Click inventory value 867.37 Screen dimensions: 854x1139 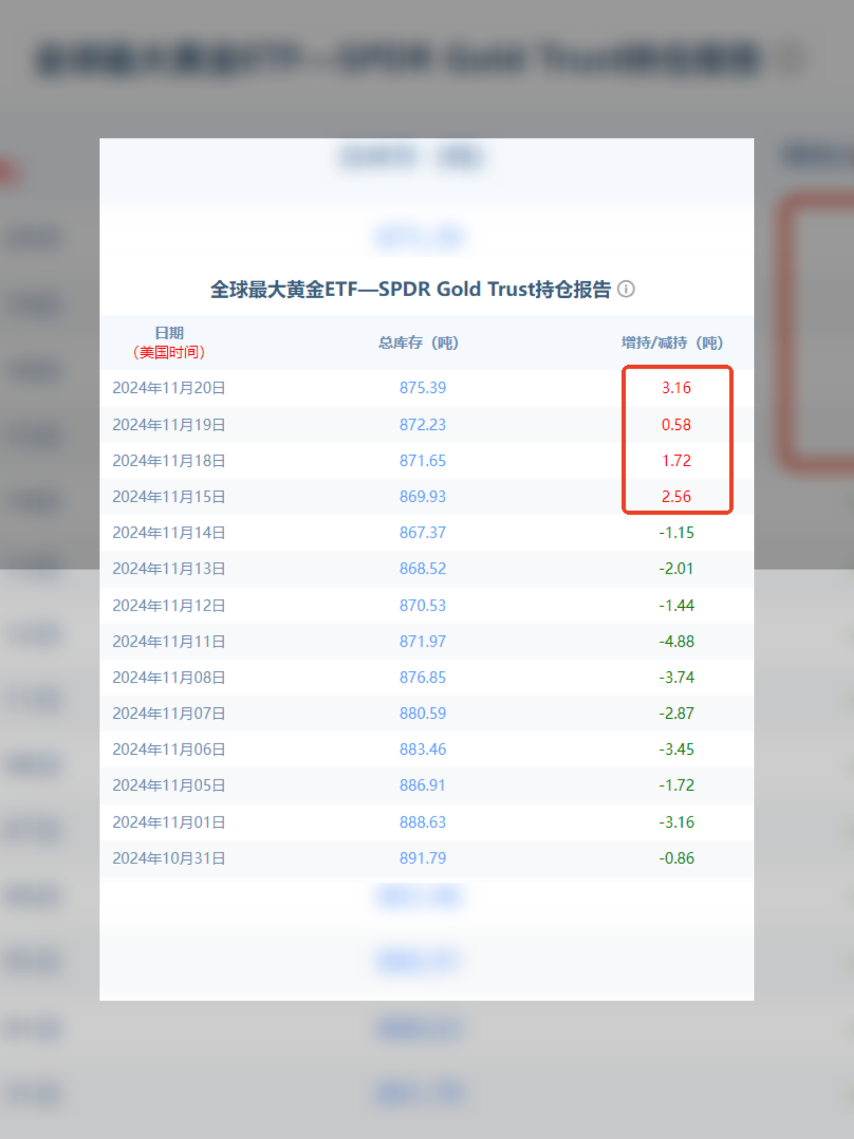(x=422, y=532)
